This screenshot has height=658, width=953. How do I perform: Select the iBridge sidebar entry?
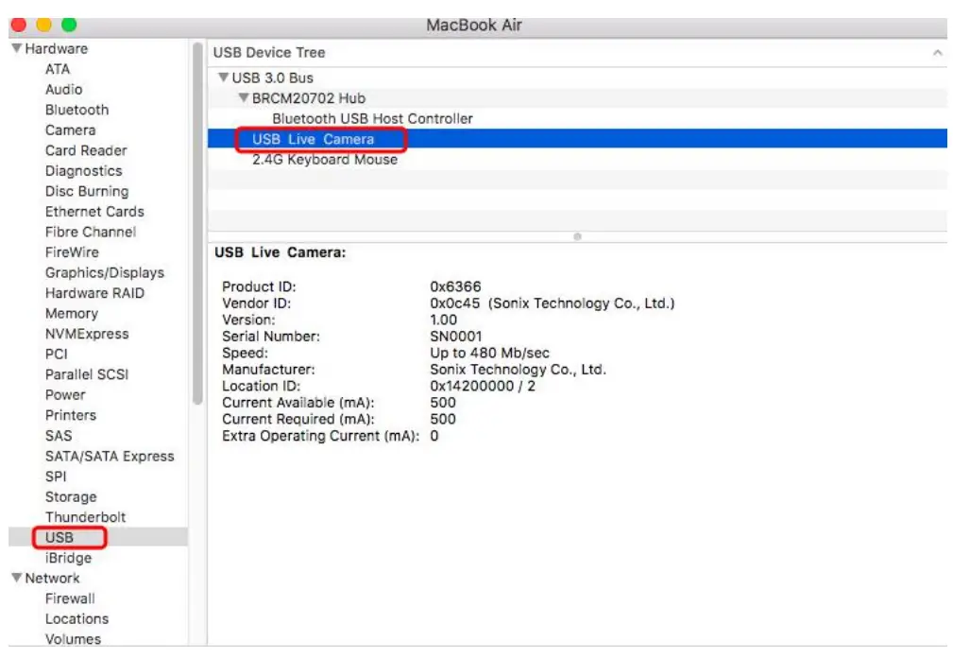click(x=68, y=558)
